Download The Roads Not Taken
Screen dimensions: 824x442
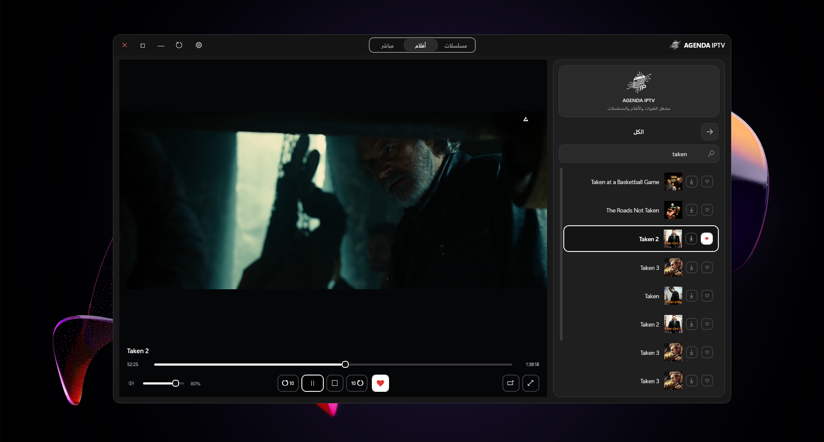point(692,210)
